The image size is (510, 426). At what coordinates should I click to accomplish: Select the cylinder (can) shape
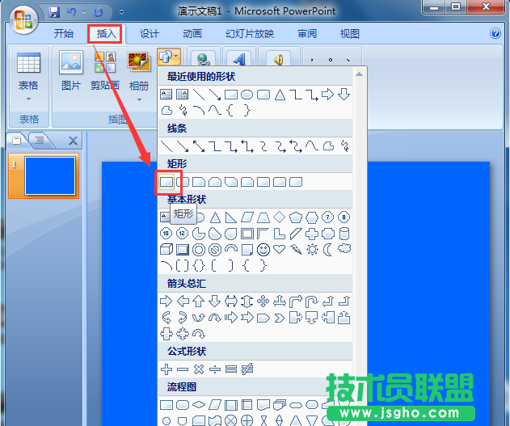[344, 233]
